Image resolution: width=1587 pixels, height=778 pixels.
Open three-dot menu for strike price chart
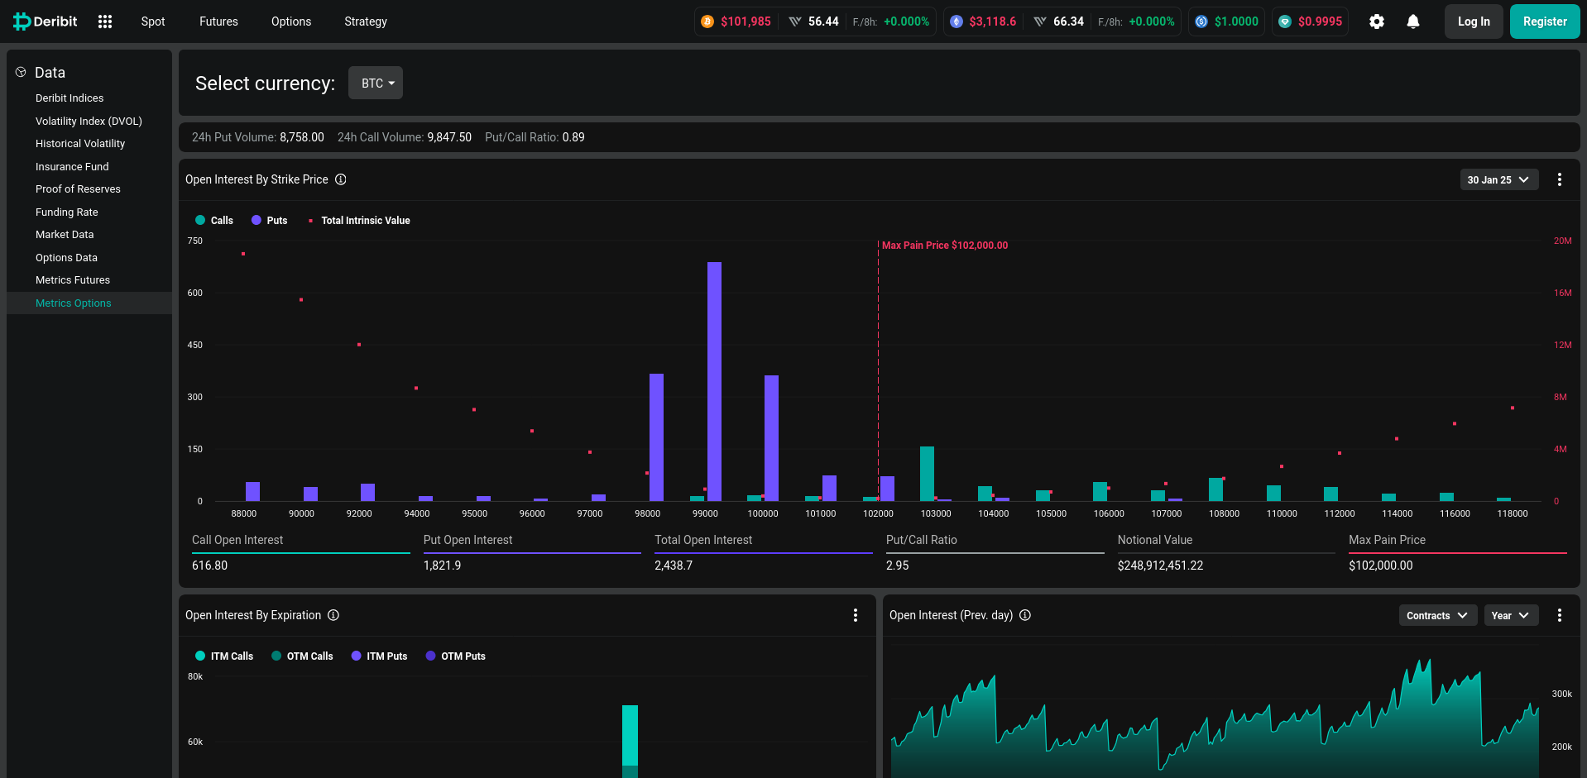[1559, 179]
